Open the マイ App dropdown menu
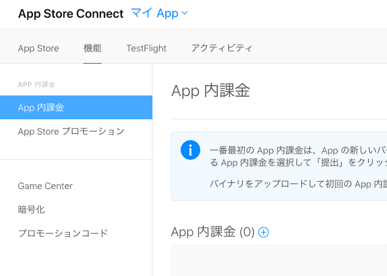 coord(159,13)
